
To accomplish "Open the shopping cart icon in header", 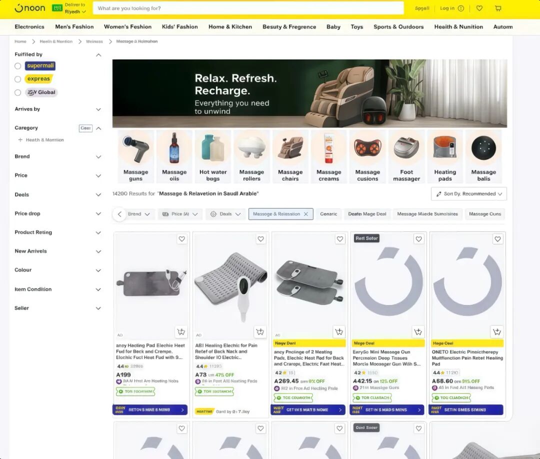I will [x=498, y=8].
